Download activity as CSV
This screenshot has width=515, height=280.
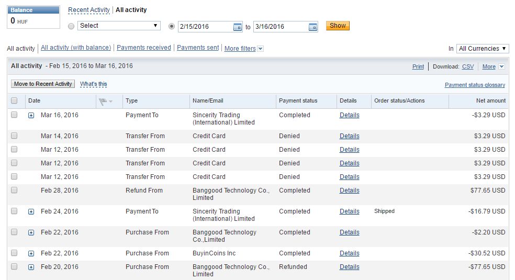pos(468,67)
